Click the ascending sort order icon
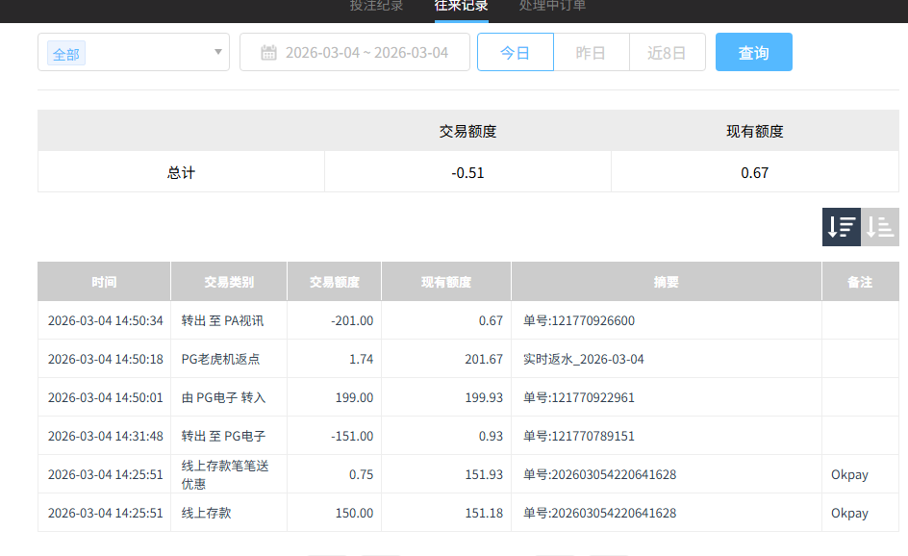Screen dimensions: 908x556 tap(880, 227)
